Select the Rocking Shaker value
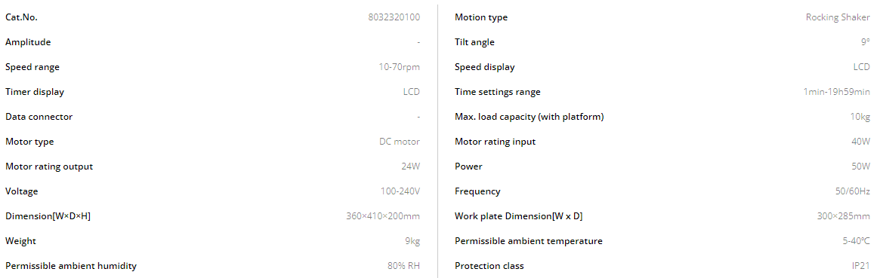The width and height of the screenshot is (883, 278). 838,17
